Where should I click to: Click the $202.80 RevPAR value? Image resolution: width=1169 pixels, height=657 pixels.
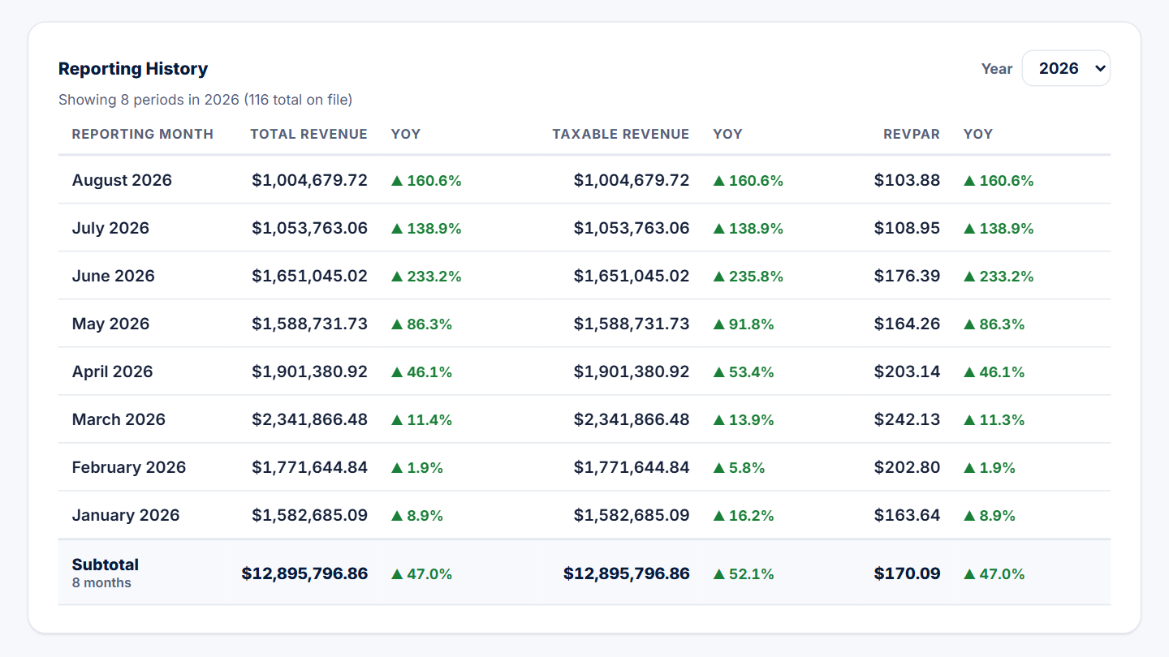pyautogui.click(x=907, y=467)
